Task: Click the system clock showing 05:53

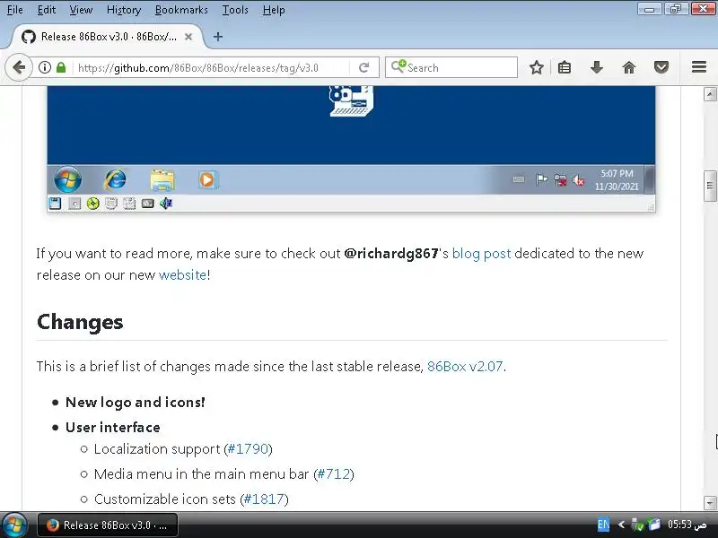Action: tap(687, 525)
